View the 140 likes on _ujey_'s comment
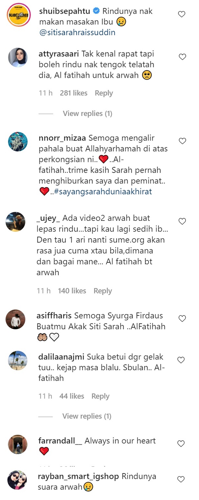Screen dimensions: 199x500 tap(72, 291)
